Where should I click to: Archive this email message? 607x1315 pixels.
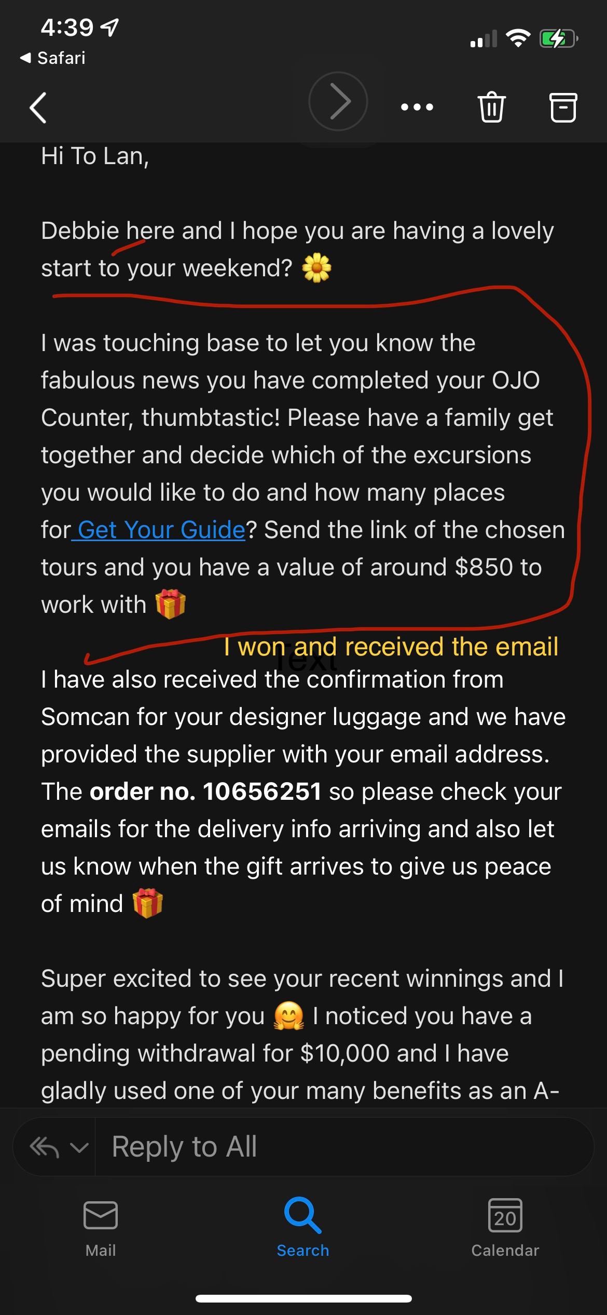(x=562, y=108)
